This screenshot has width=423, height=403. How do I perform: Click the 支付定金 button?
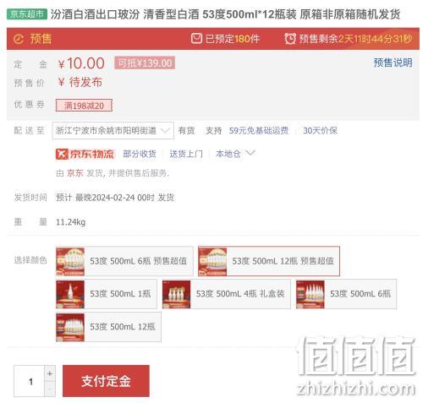click(x=106, y=381)
